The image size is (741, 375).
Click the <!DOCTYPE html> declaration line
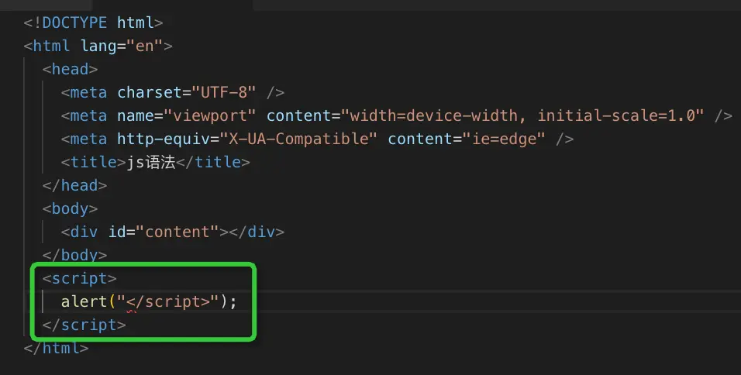(93, 22)
